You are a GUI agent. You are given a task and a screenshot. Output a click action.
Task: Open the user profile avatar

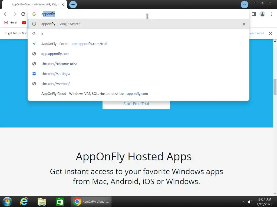pos(262,14)
